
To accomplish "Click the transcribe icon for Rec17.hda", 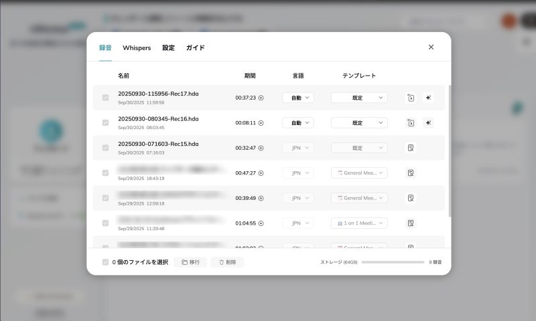I will click(x=411, y=98).
